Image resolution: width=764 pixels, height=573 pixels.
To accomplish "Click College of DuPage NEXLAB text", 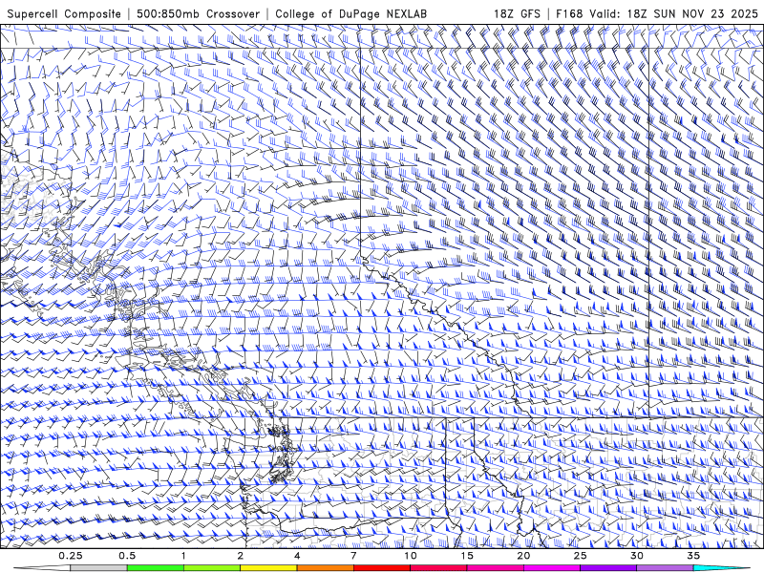I will [x=350, y=14].
